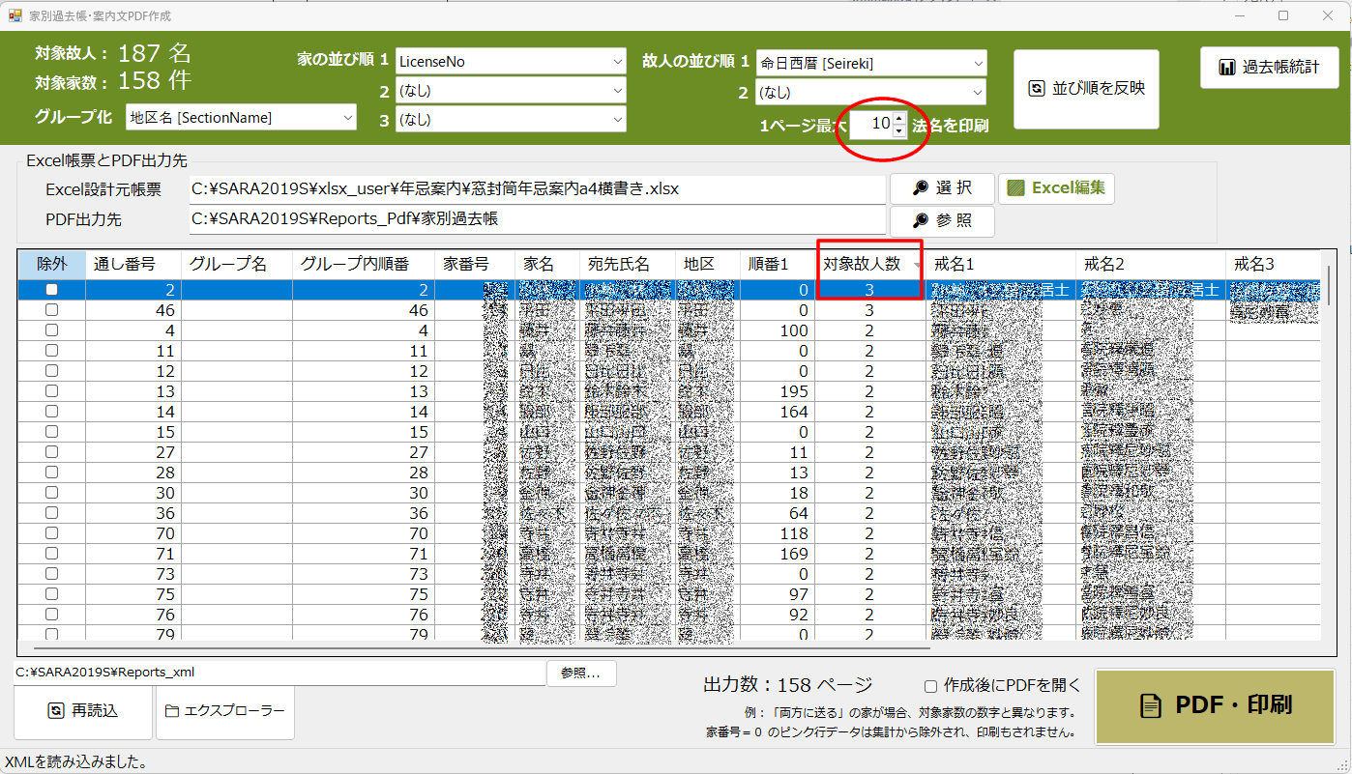The height and width of the screenshot is (774, 1352).
Task: Sort by the 宛先氏名 column header
Action: point(627,264)
